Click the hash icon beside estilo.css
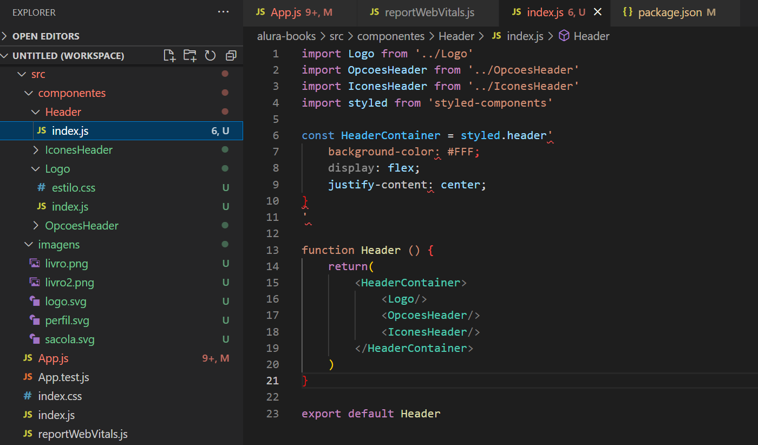The image size is (758, 445). click(x=41, y=188)
